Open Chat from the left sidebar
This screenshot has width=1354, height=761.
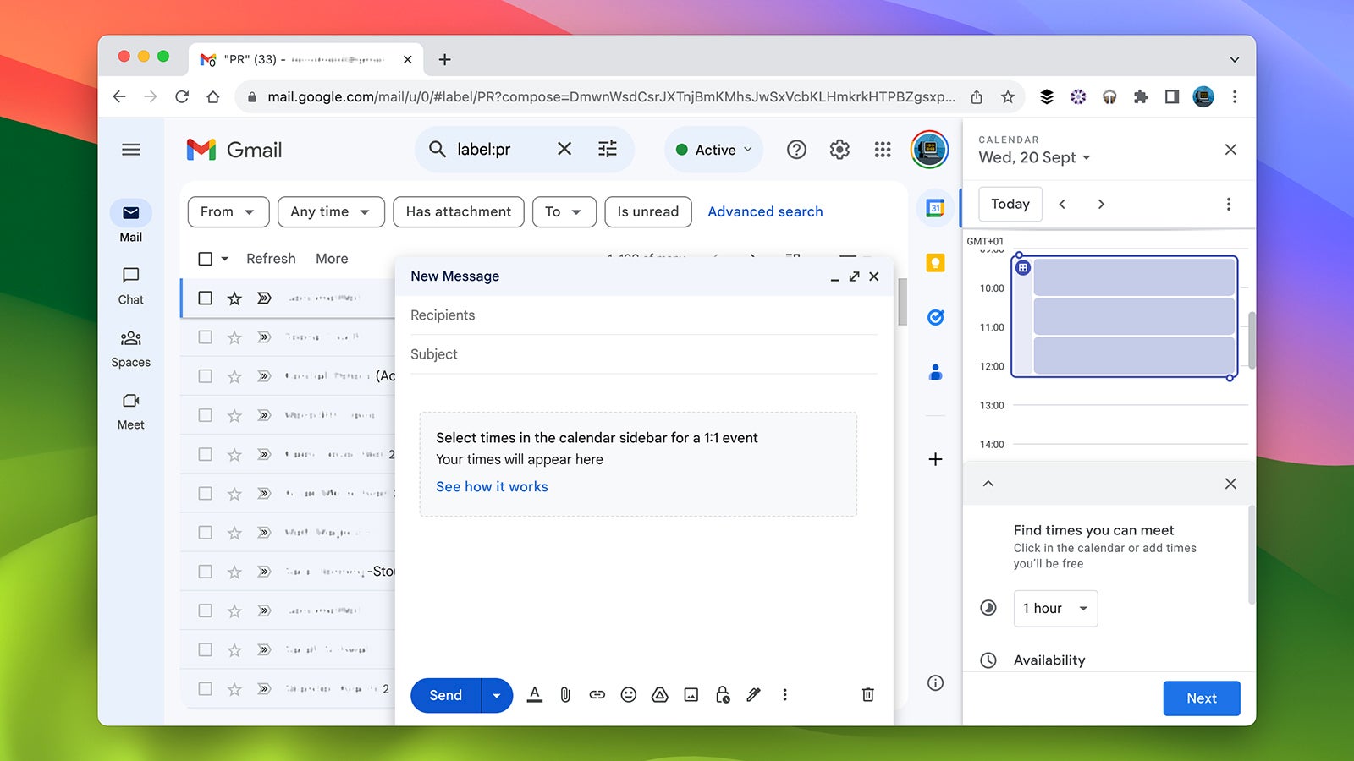point(130,284)
